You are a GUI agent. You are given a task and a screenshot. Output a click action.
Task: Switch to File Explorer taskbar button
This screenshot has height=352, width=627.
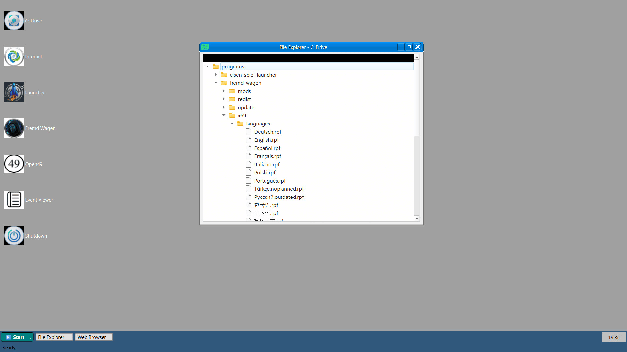[54, 337]
